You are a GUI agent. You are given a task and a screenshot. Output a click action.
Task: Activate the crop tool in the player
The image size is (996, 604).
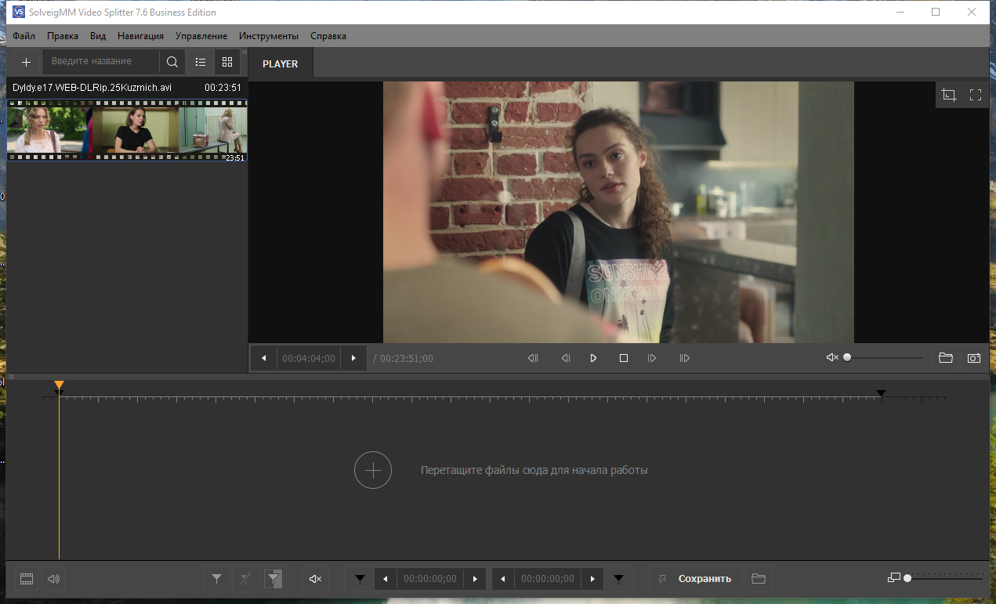tap(949, 95)
